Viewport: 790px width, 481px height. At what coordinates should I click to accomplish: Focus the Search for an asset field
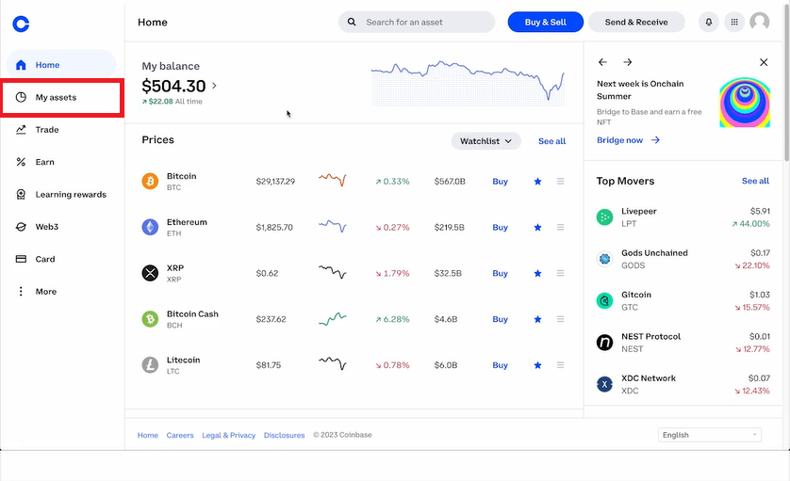tap(417, 23)
